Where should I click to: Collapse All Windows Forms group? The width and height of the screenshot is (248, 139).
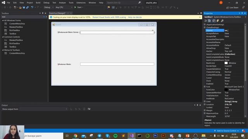(3, 20)
